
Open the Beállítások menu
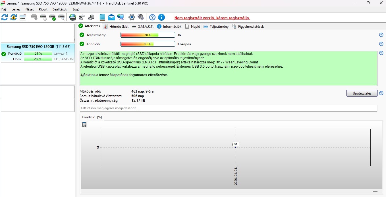pos(60,9)
